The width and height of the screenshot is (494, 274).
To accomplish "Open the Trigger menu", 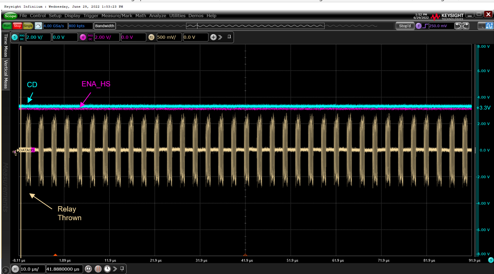I will (91, 16).
